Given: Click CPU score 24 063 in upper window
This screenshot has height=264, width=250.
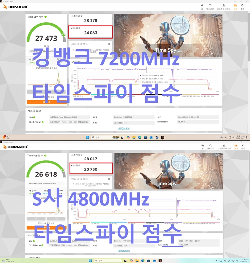Looking at the screenshot, I should click(x=91, y=33).
